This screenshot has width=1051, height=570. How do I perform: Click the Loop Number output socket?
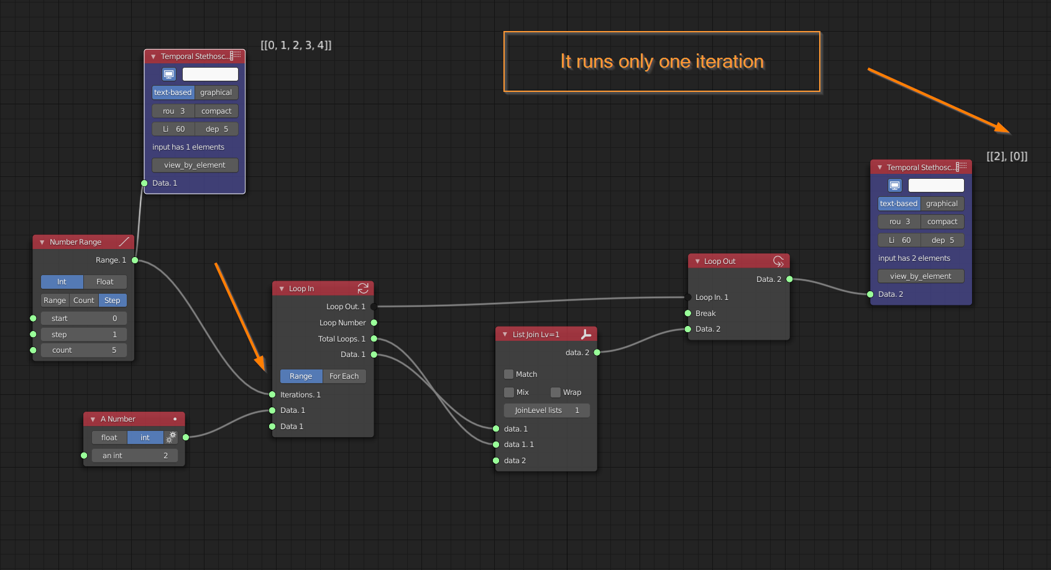(374, 323)
